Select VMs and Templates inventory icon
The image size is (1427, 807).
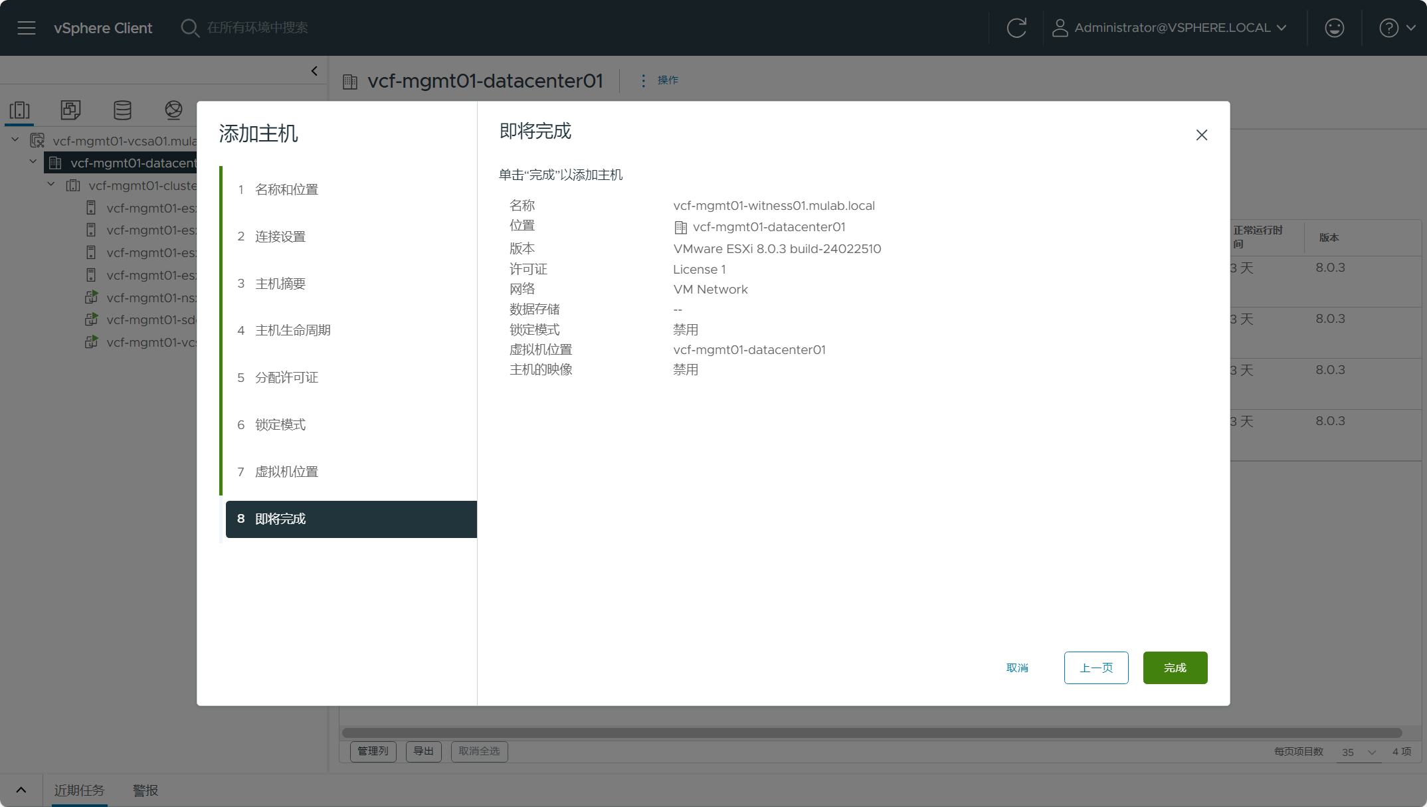[70, 110]
